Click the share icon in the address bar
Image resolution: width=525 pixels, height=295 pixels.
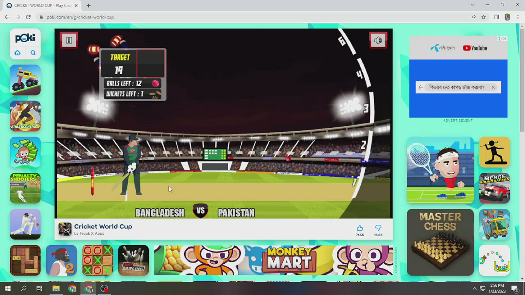[x=473, y=17]
